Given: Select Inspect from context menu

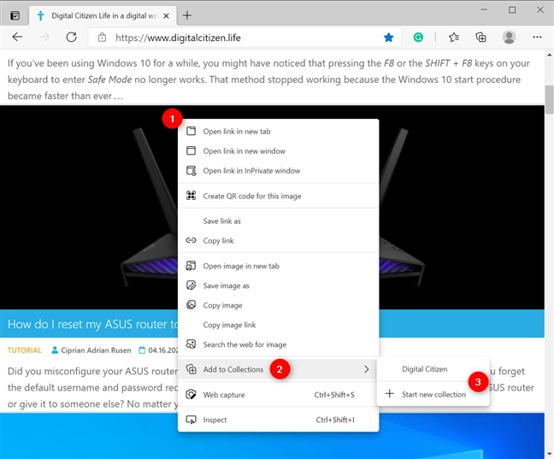Looking at the screenshot, I should [x=279, y=420].
